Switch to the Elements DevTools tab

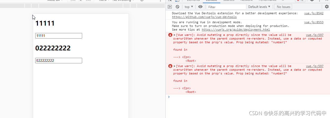(193, 1)
